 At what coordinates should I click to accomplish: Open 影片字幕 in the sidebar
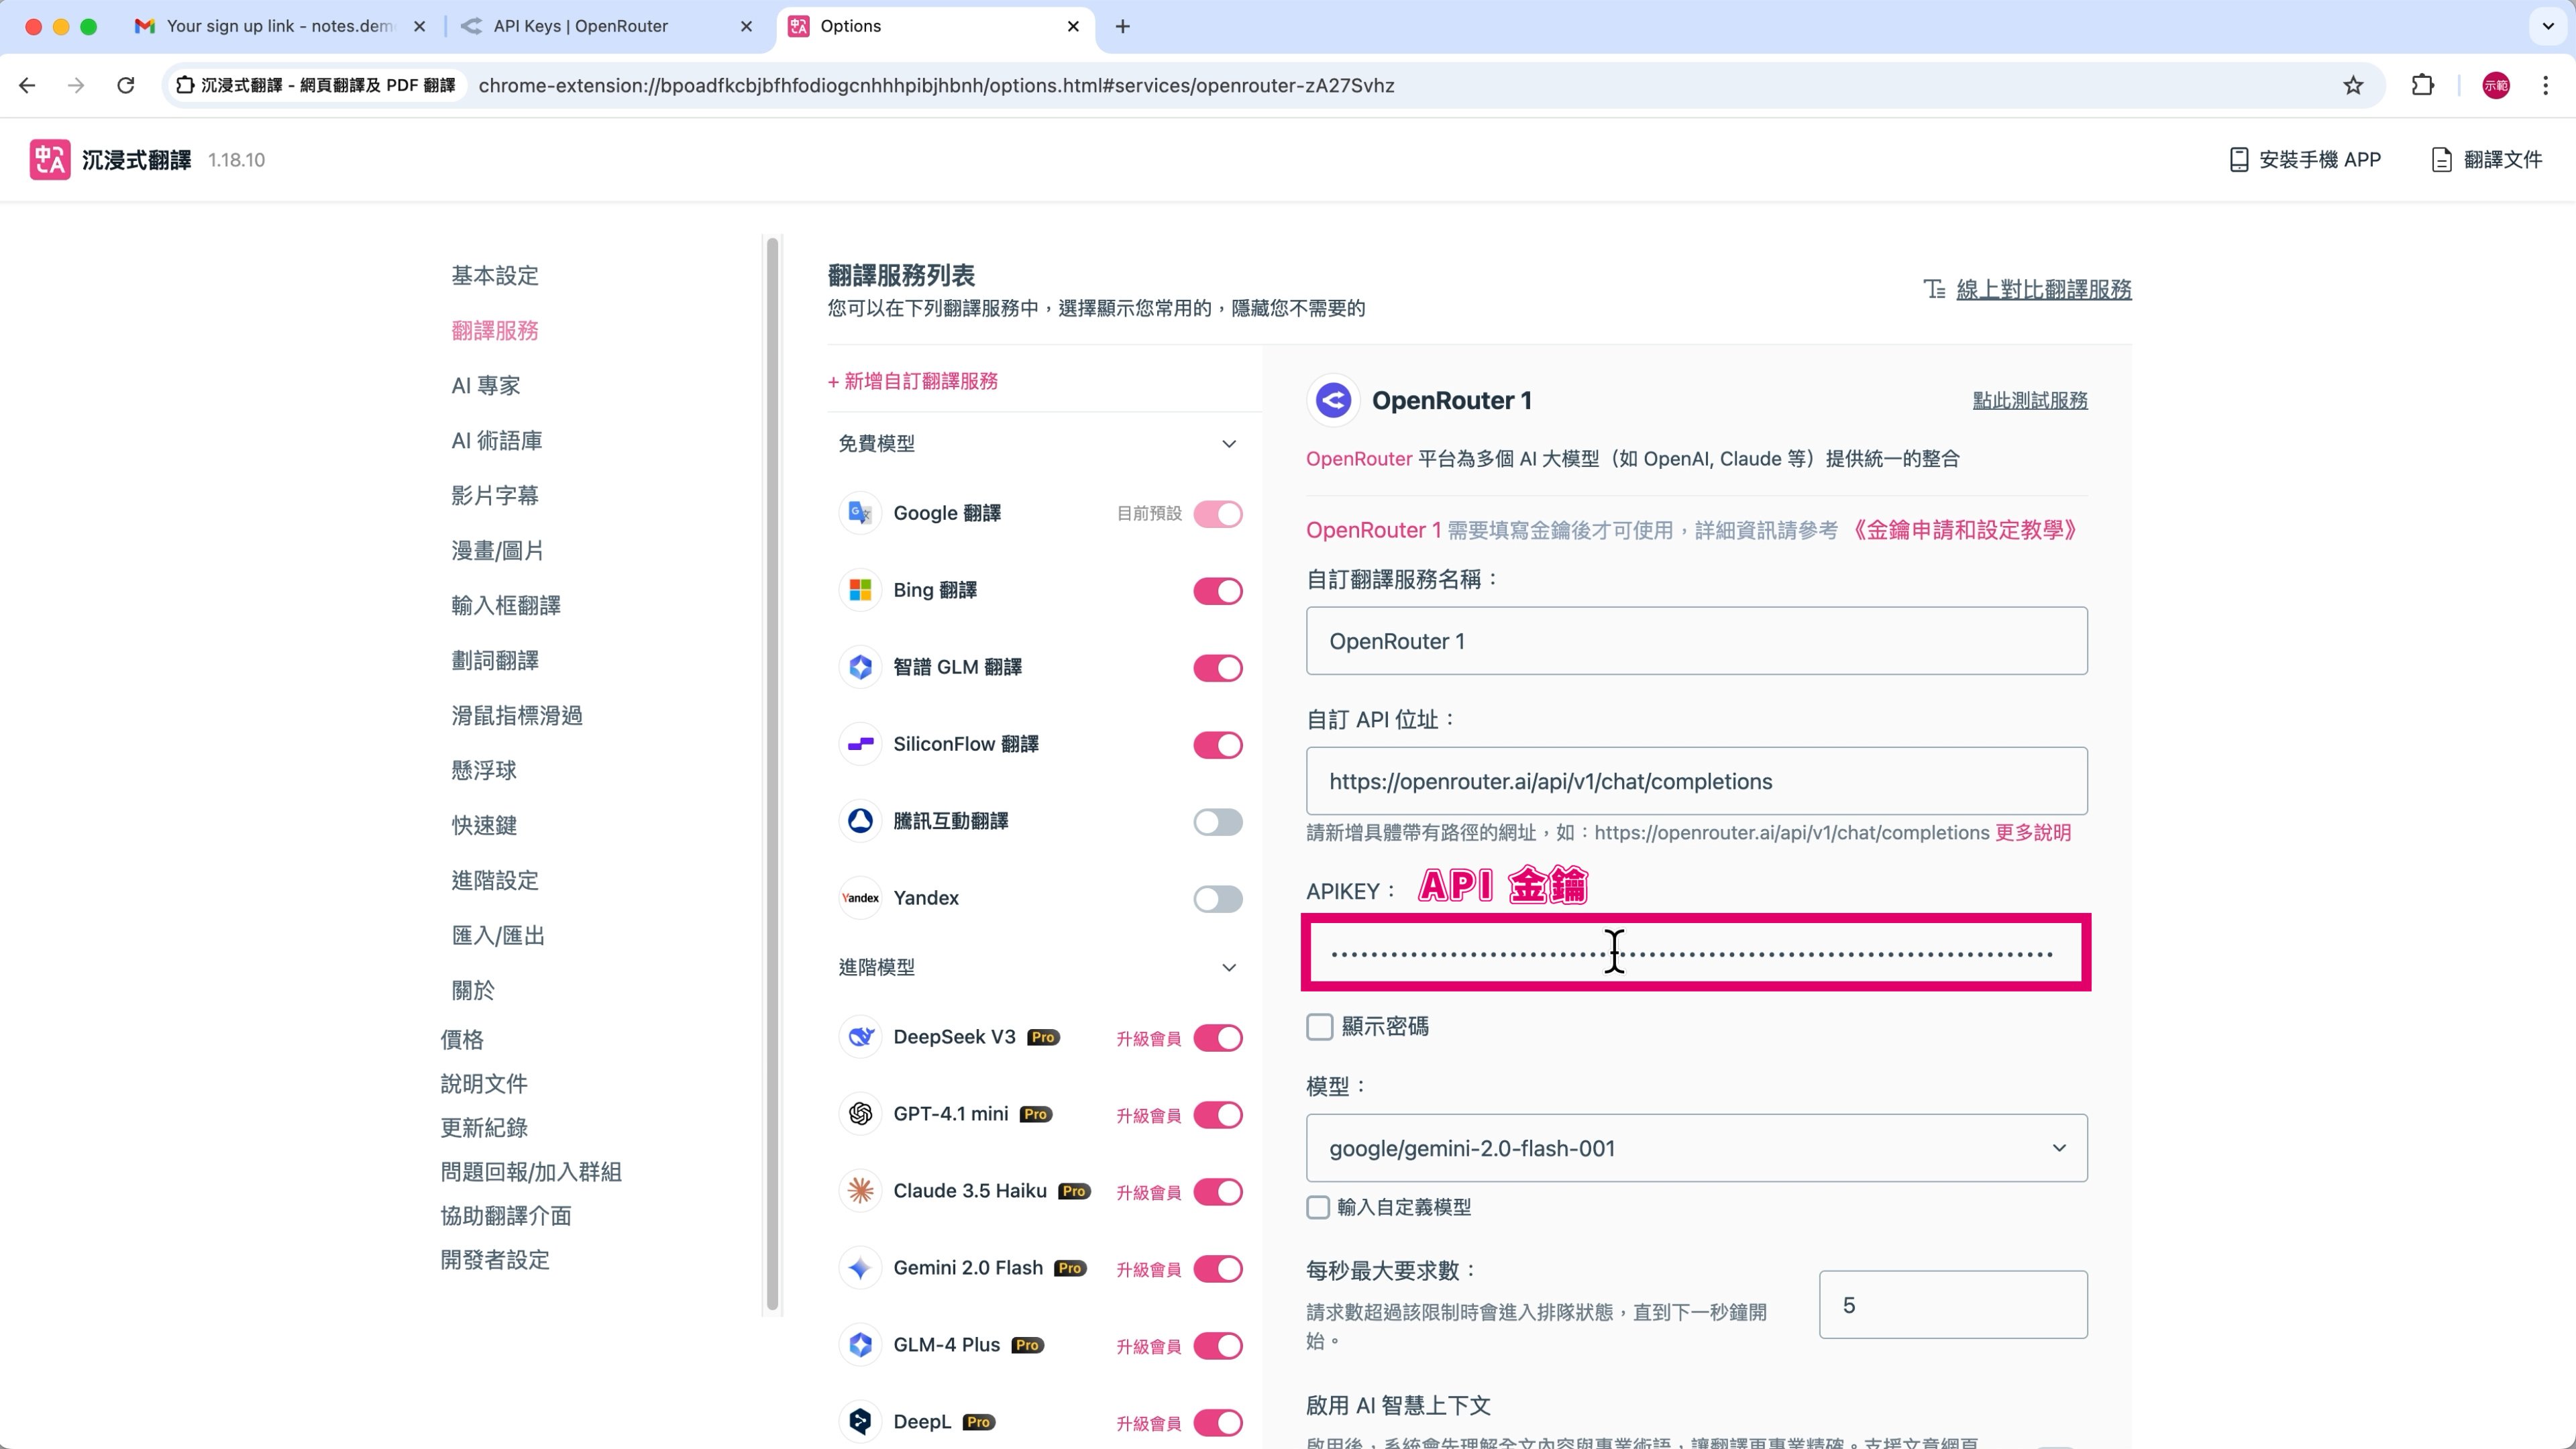coord(495,496)
